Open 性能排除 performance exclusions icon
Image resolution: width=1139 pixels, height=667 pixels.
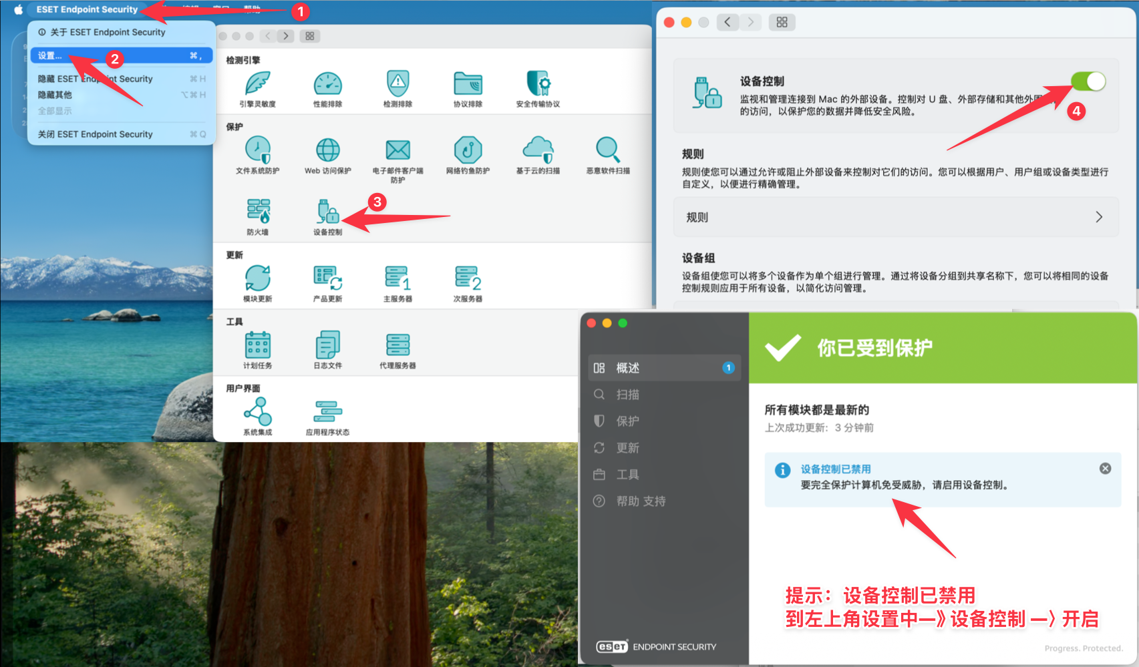pyautogui.click(x=328, y=83)
